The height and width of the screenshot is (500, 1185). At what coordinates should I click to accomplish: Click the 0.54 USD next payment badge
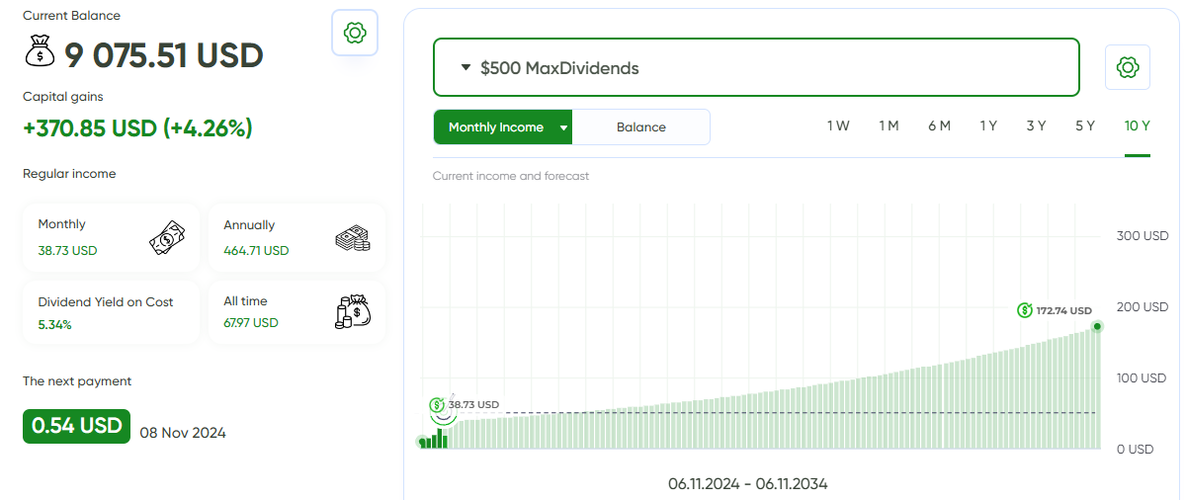[x=76, y=426]
